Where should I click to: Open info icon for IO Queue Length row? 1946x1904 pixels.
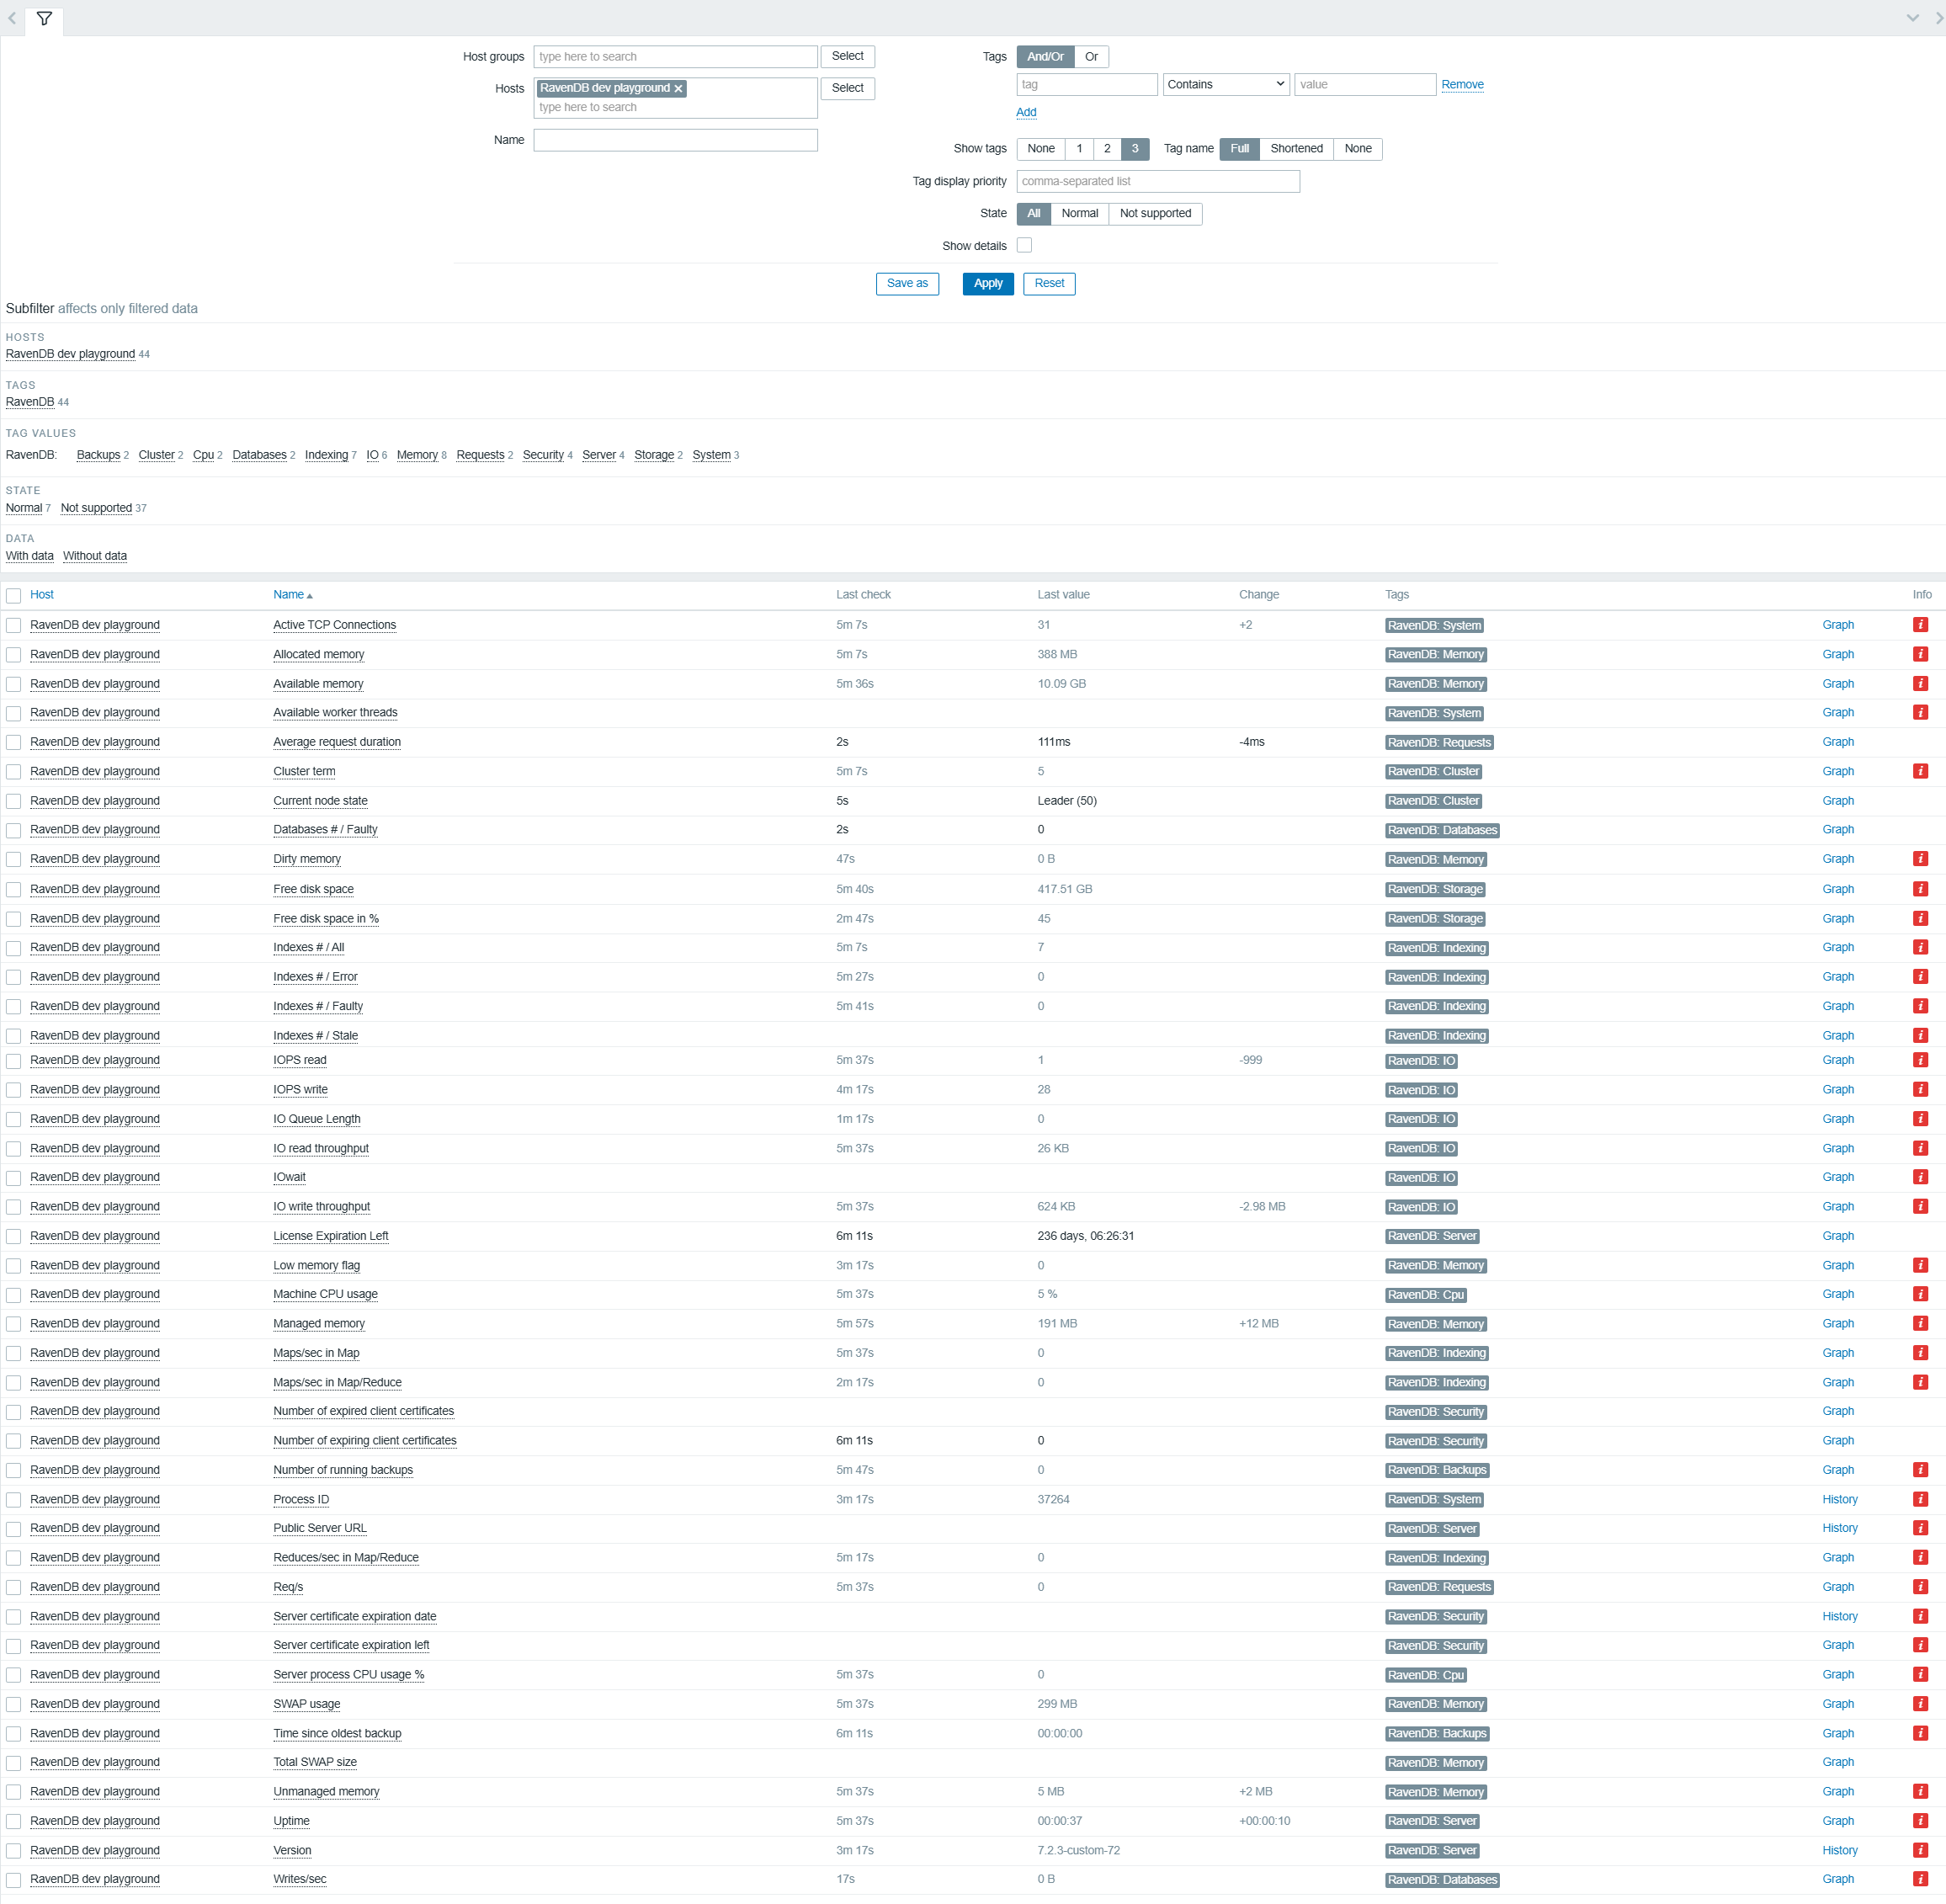(x=1920, y=1119)
